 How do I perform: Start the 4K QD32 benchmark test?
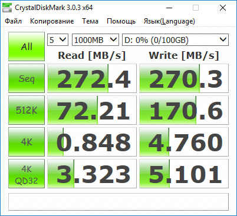[27, 174]
